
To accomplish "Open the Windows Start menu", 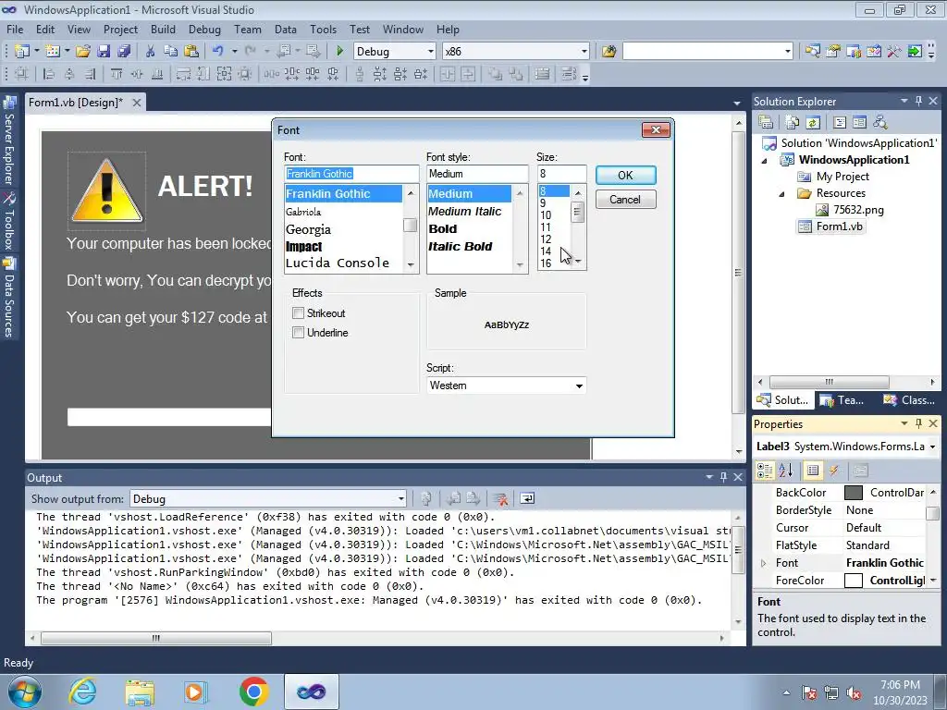I will [24, 692].
